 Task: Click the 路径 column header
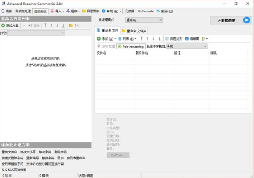(191, 53)
